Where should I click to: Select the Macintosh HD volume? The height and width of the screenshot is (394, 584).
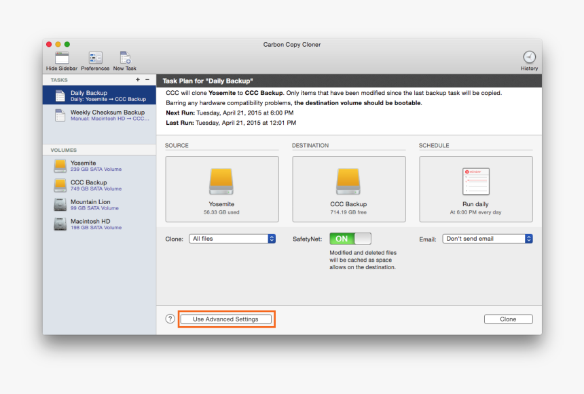(99, 224)
